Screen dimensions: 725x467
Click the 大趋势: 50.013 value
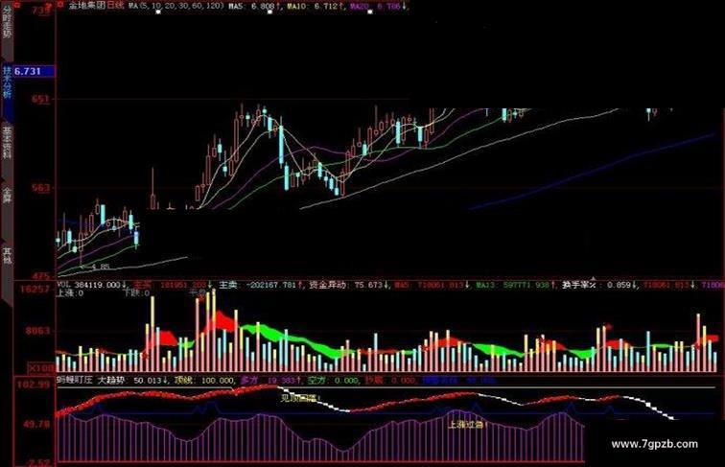(131, 380)
